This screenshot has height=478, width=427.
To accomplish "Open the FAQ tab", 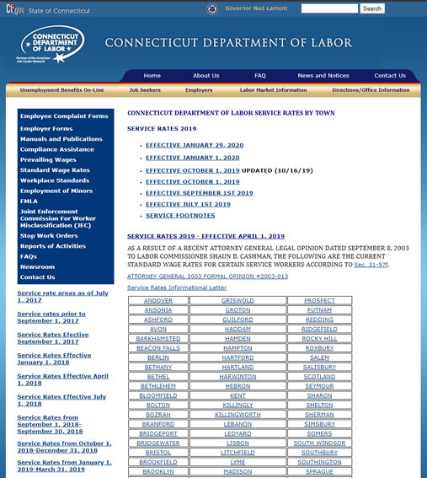I will pyautogui.click(x=260, y=76).
